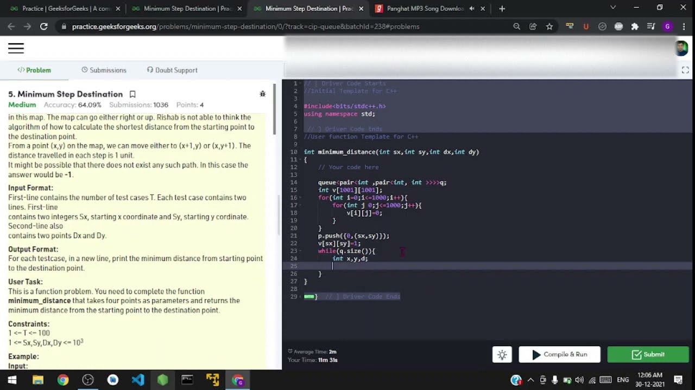Open the notification center icon
This screenshot has width=695, height=390.
click(x=678, y=380)
